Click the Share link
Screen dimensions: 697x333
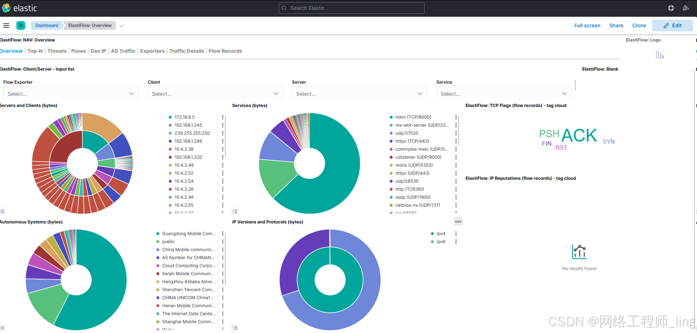point(616,25)
